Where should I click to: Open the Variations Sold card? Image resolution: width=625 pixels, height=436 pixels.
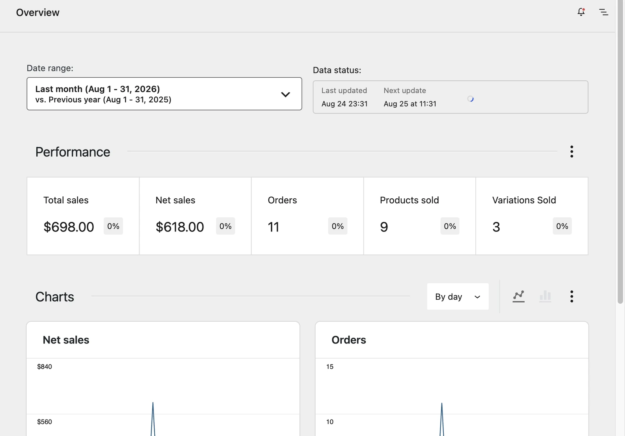pyautogui.click(x=532, y=216)
